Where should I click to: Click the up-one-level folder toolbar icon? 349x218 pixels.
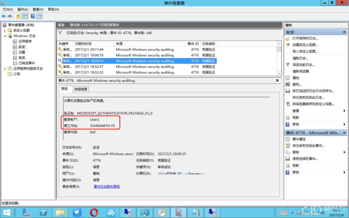tap(18, 16)
